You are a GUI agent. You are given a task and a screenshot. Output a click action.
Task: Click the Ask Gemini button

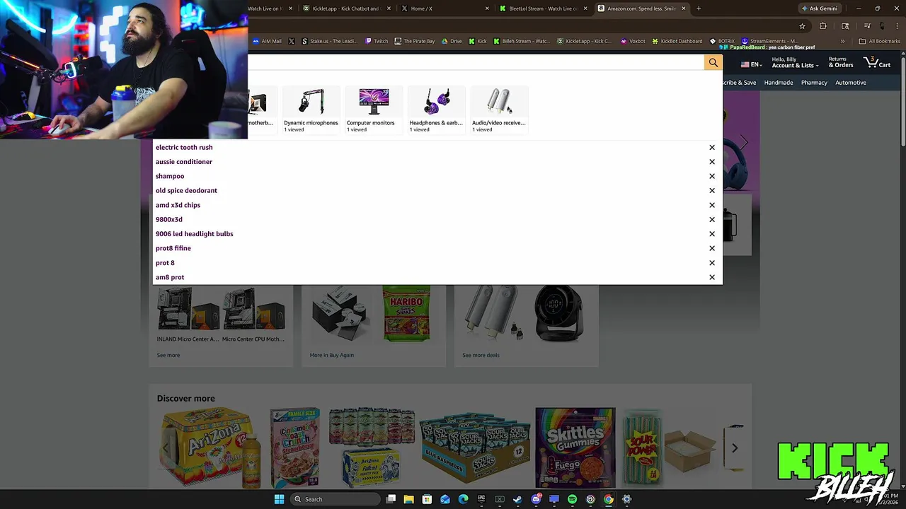(x=819, y=8)
